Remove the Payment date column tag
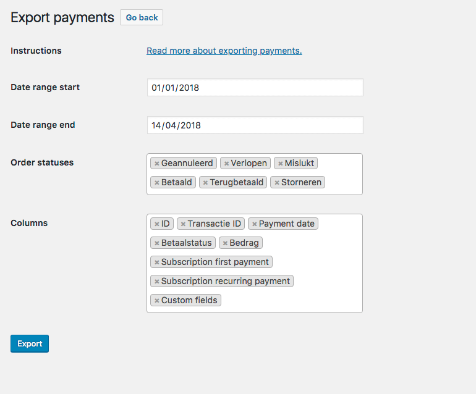 pos(254,224)
